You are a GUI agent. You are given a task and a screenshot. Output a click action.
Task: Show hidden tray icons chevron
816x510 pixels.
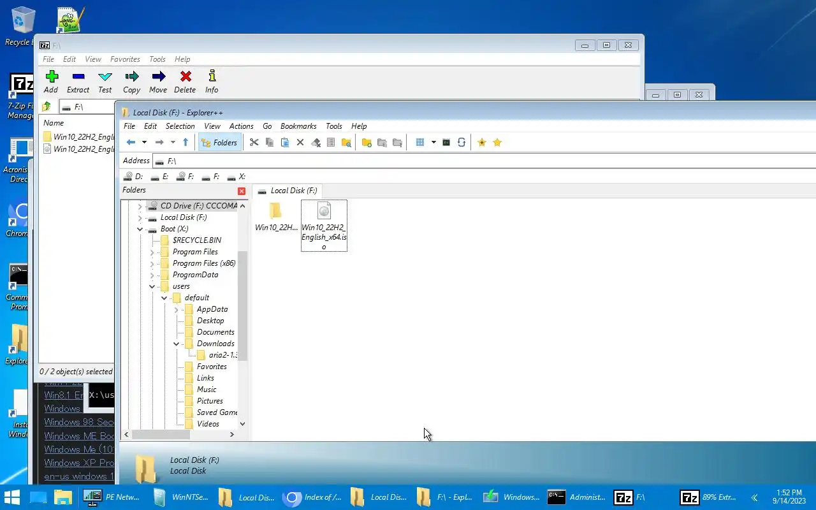(x=754, y=497)
